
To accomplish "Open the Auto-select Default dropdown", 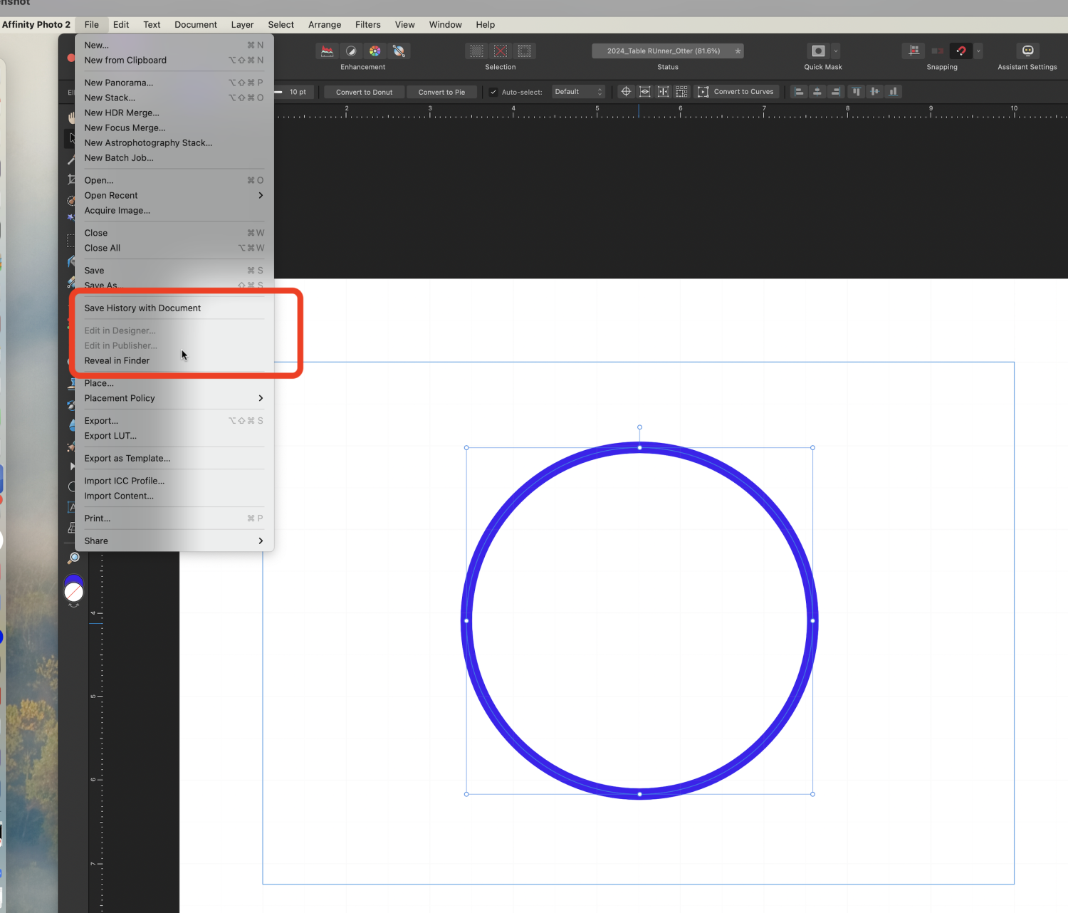I will coord(578,92).
